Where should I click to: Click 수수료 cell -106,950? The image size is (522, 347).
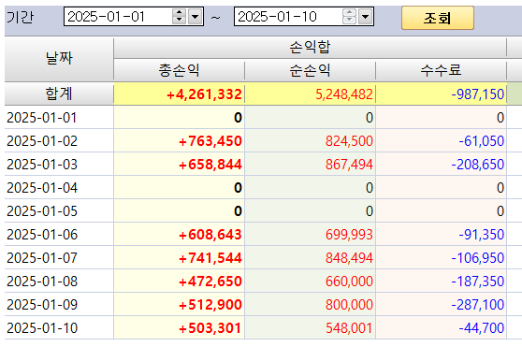[442, 258]
